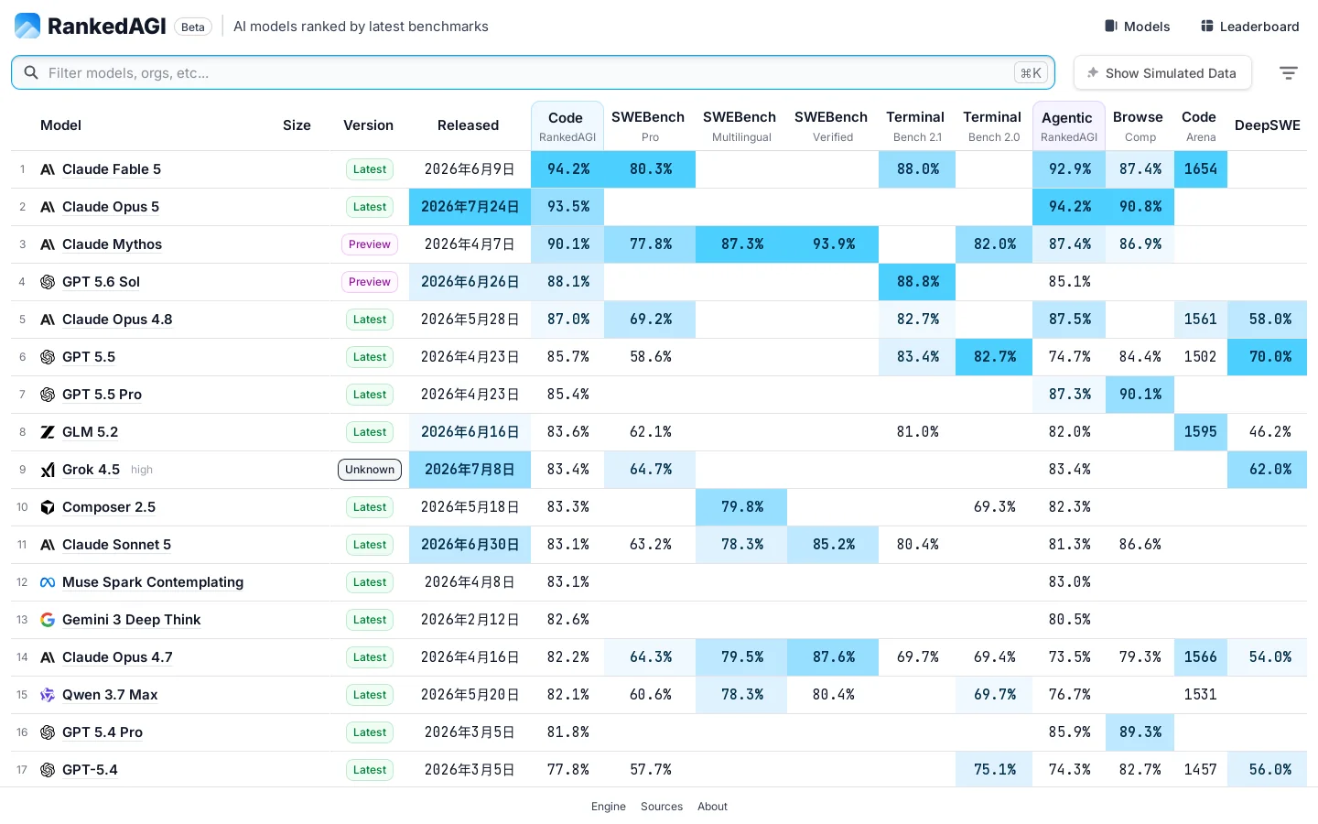The image size is (1318, 824).
Task: Sort by SWEBench Verified column header
Action: click(x=831, y=126)
